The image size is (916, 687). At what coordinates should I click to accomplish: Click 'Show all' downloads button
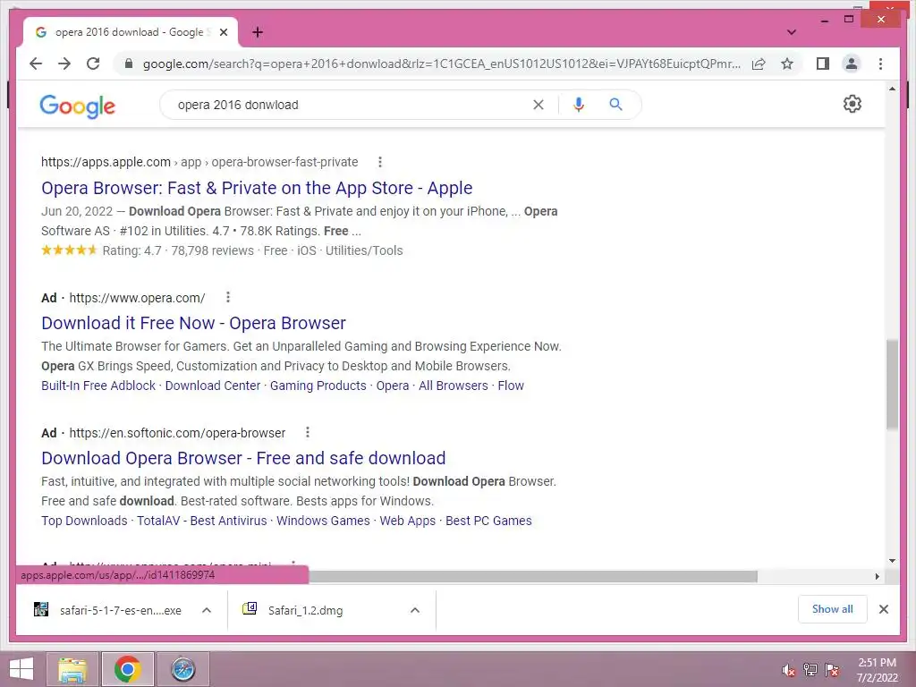(833, 609)
